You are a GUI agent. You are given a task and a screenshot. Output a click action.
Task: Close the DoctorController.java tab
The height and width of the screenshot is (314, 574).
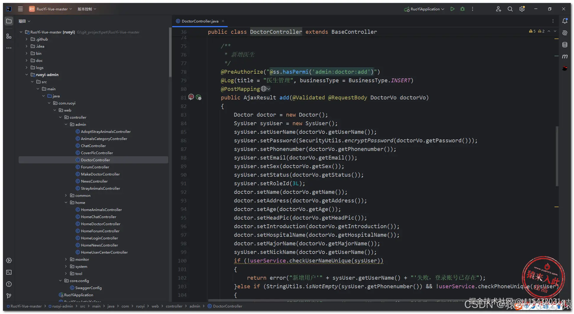click(x=223, y=21)
